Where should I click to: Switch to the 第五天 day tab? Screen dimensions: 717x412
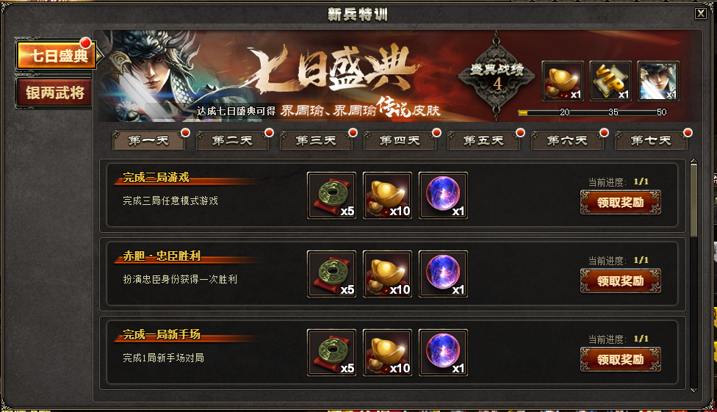tap(483, 140)
